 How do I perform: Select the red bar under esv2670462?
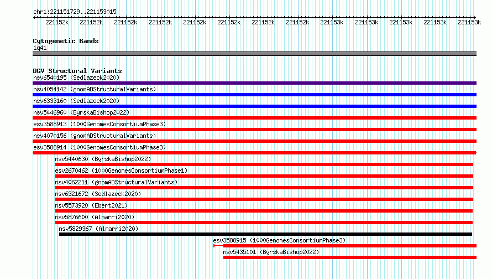[264, 176]
